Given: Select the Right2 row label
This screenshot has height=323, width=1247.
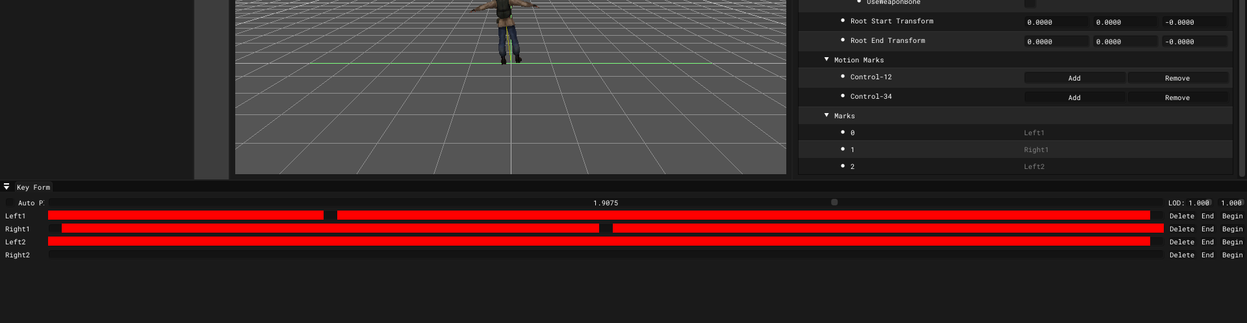Looking at the screenshot, I should coord(18,255).
